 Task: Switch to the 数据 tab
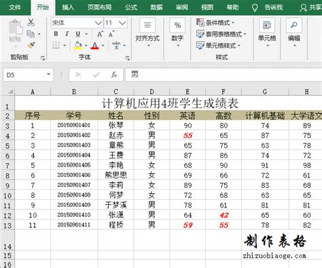156,7
